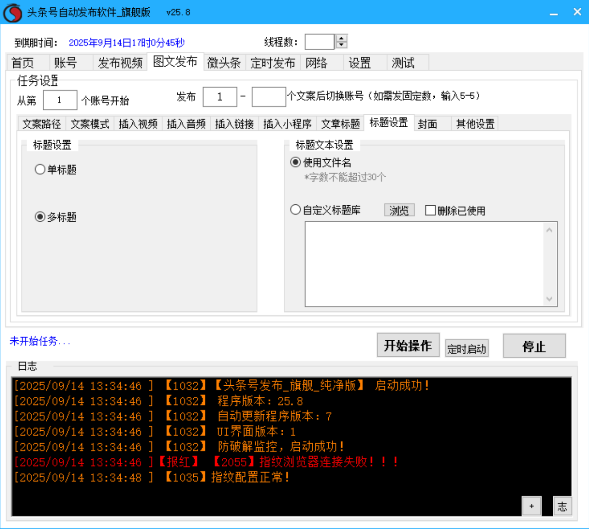Click the + icon in the log area
589x529 pixels.
[532, 506]
